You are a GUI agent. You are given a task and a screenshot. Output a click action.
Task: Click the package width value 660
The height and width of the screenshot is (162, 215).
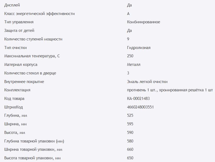click(x=130, y=149)
